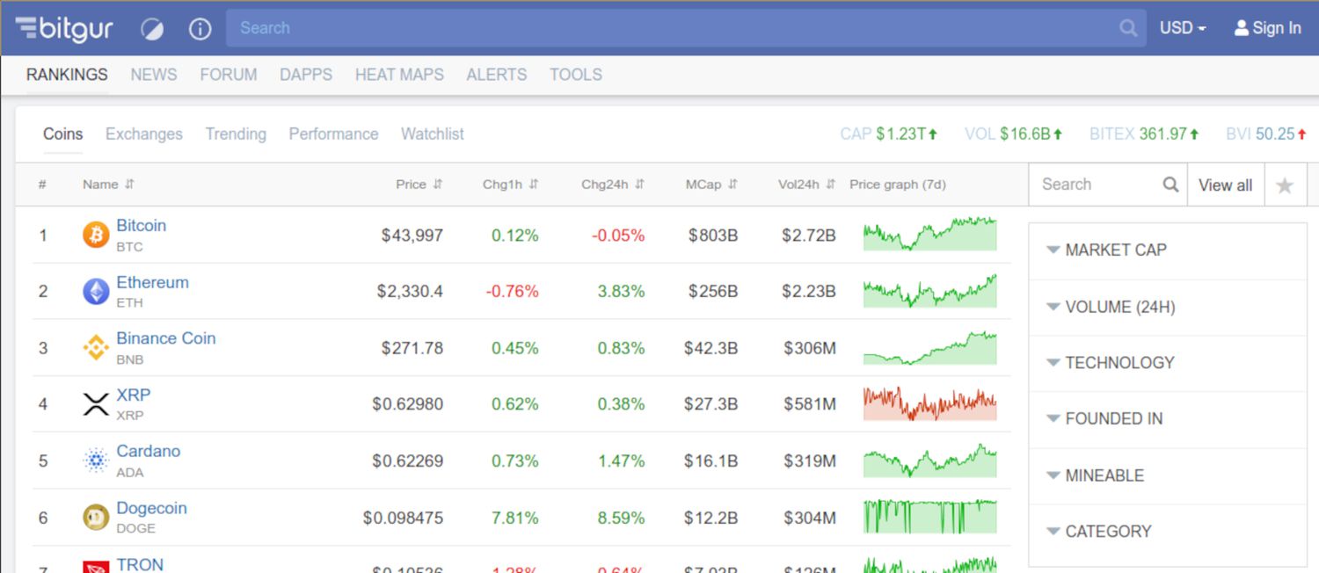Click XRP Vol24h $581M
Viewport: 1319px width, 573px height.
point(810,404)
